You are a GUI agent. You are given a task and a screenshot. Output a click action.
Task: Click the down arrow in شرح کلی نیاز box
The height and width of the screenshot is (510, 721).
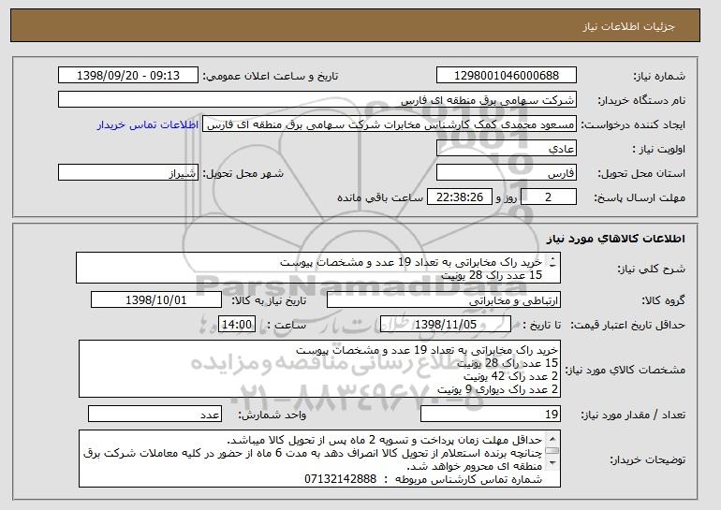(x=552, y=265)
